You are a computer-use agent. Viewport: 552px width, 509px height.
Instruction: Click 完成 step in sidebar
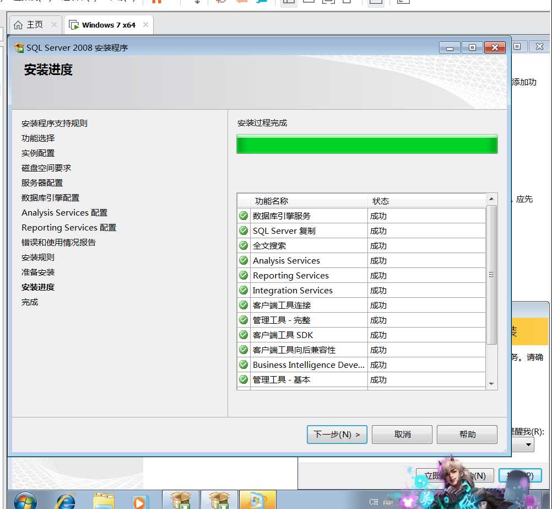tap(30, 302)
